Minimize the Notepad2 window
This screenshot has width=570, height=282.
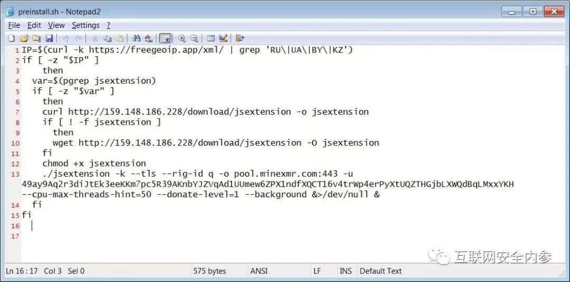coord(512,12)
